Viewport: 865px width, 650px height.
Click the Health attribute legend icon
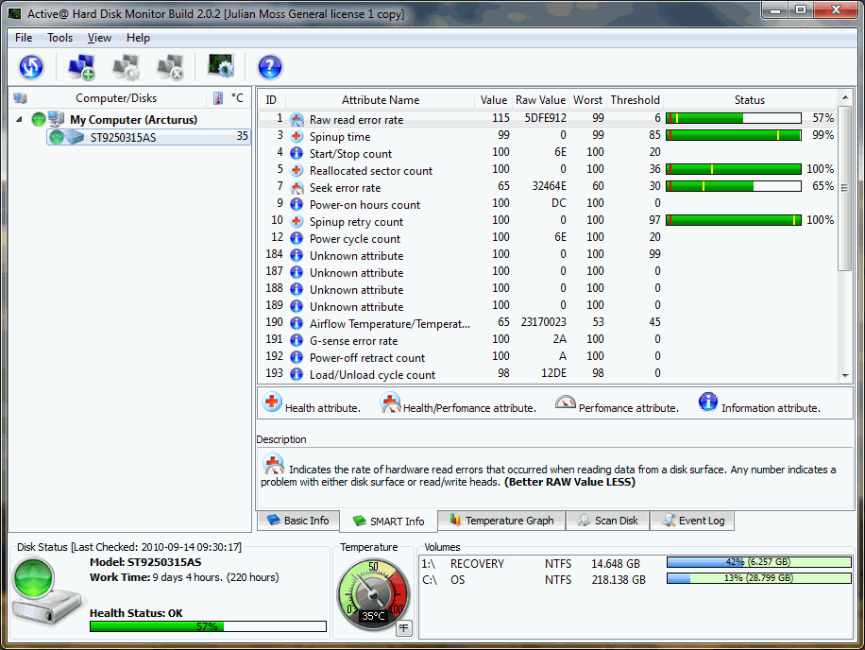tap(272, 402)
